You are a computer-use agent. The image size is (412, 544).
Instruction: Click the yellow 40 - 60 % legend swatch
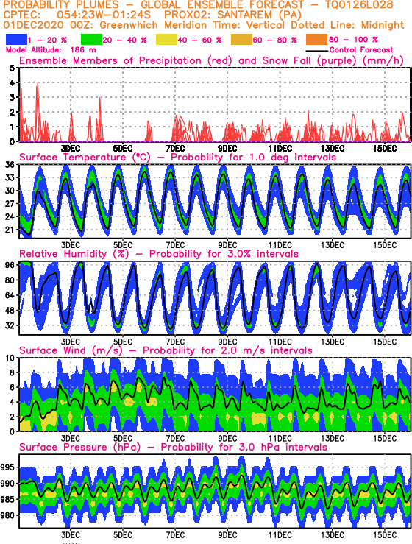click(166, 40)
